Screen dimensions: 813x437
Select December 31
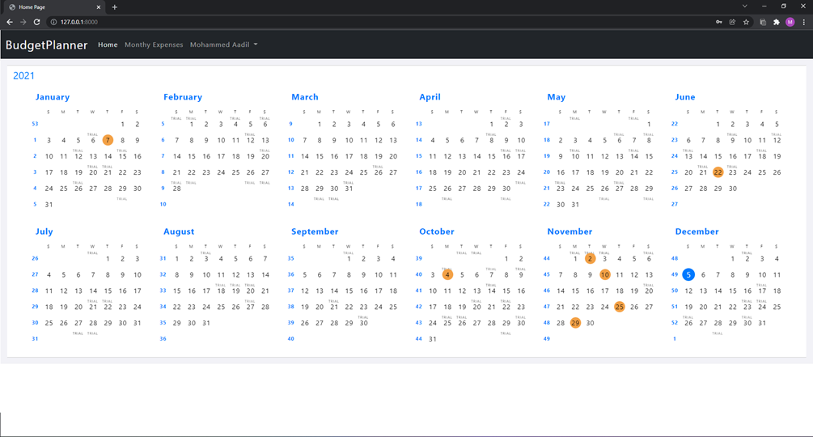click(x=762, y=323)
